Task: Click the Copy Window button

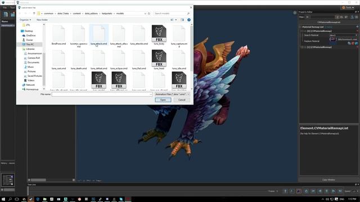Action: 328,180
